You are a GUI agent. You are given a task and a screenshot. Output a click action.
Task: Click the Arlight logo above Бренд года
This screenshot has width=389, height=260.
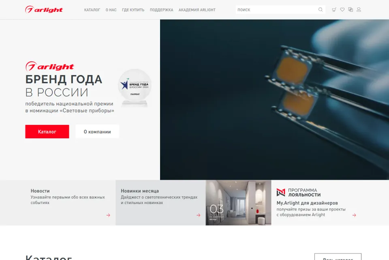(49, 66)
